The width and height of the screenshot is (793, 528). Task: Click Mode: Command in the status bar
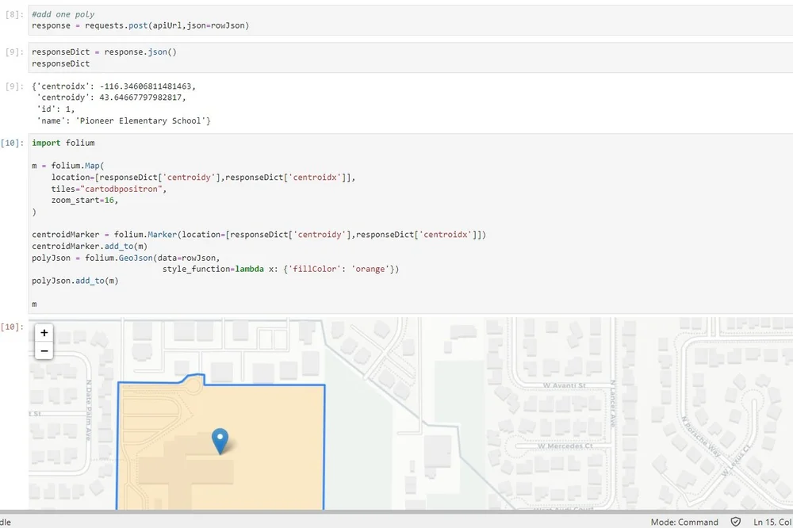(684, 522)
